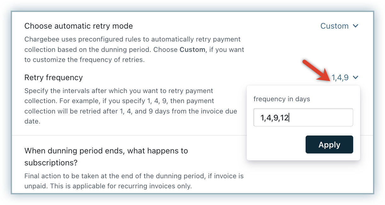Focus the frequency in days input field

[x=303, y=118]
